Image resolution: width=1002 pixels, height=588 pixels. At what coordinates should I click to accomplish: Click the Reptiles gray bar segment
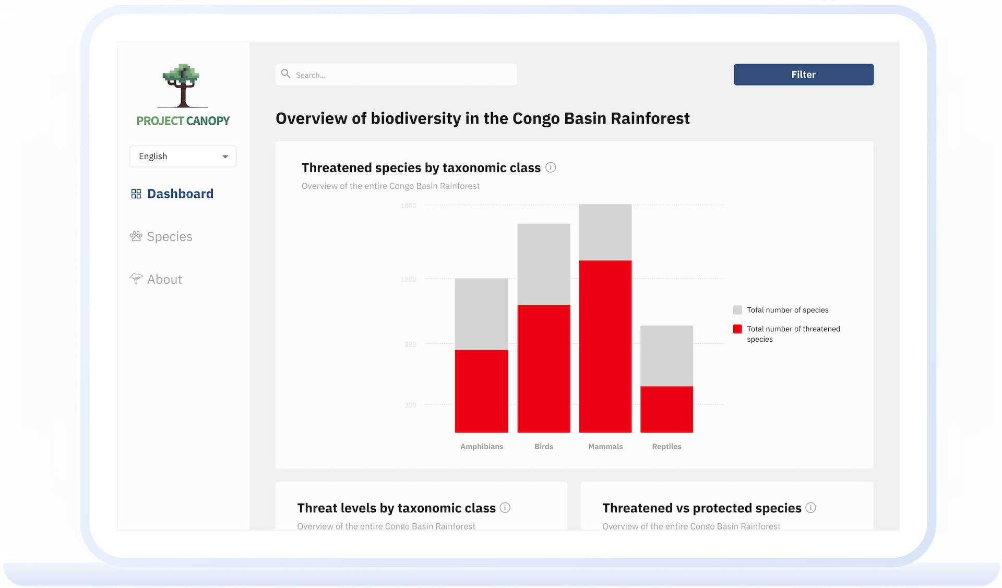(x=667, y=356)
